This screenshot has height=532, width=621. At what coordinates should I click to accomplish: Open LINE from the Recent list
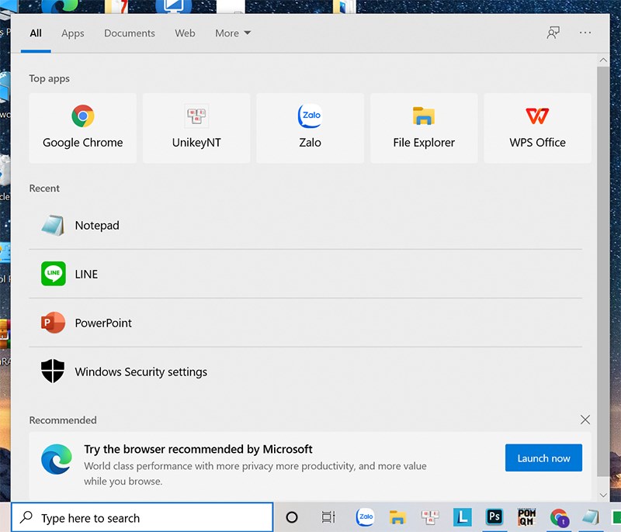tap(86, 275)
